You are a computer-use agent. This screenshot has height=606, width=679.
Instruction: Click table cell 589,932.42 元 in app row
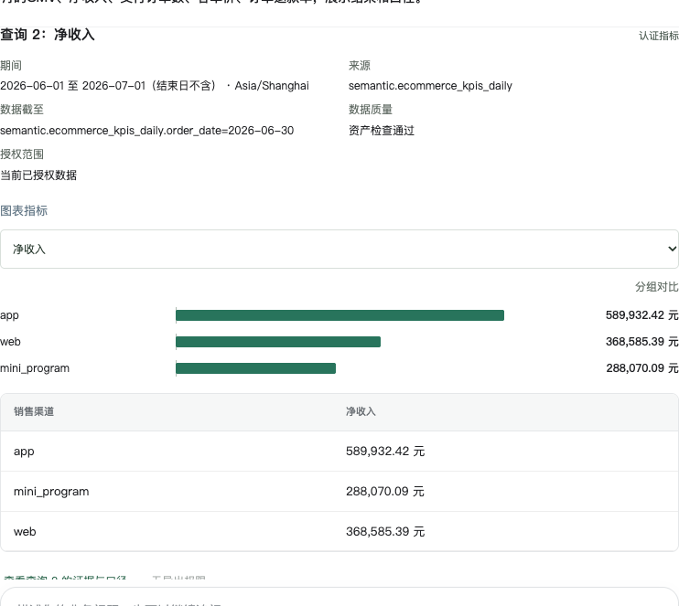[385, 452]
